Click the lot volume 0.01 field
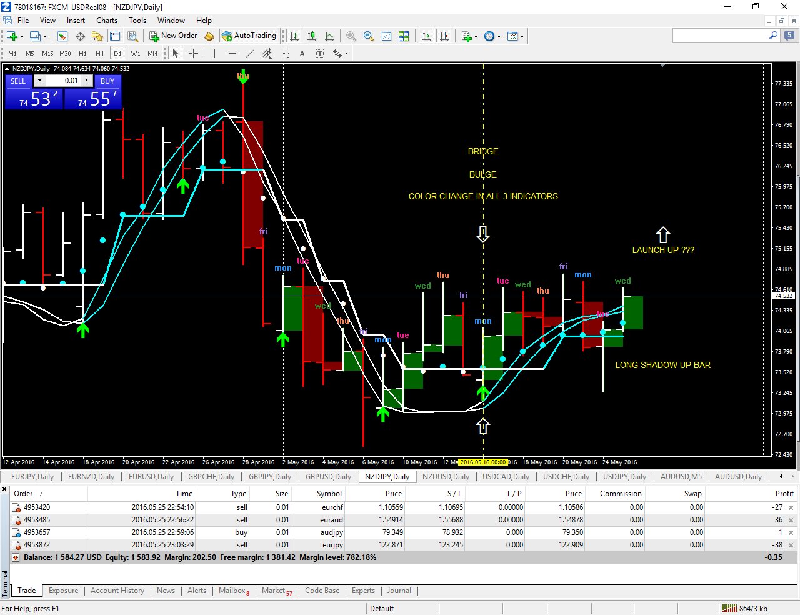The width and height of the screenshot is (800, 615). pos(63,81)
